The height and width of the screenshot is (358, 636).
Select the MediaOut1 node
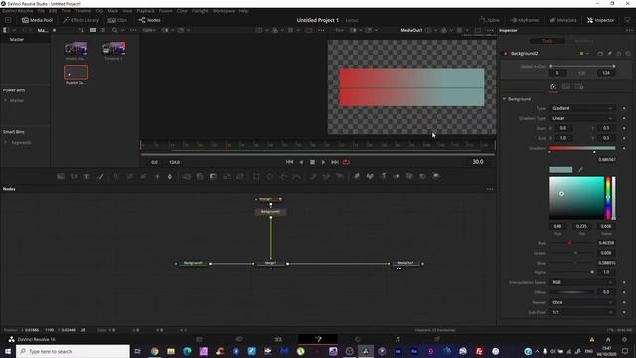pyautogui.click(x=405, y=263)
